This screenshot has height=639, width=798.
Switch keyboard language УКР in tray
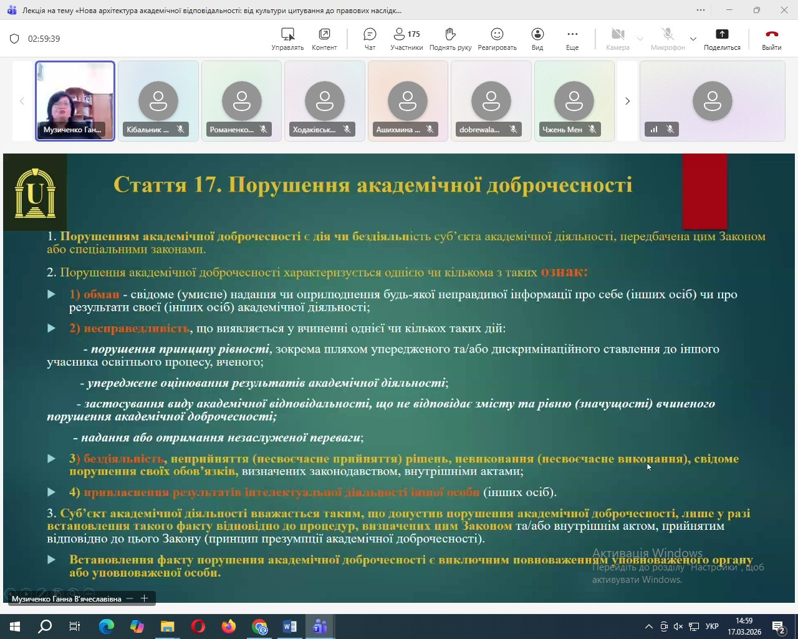712,627
